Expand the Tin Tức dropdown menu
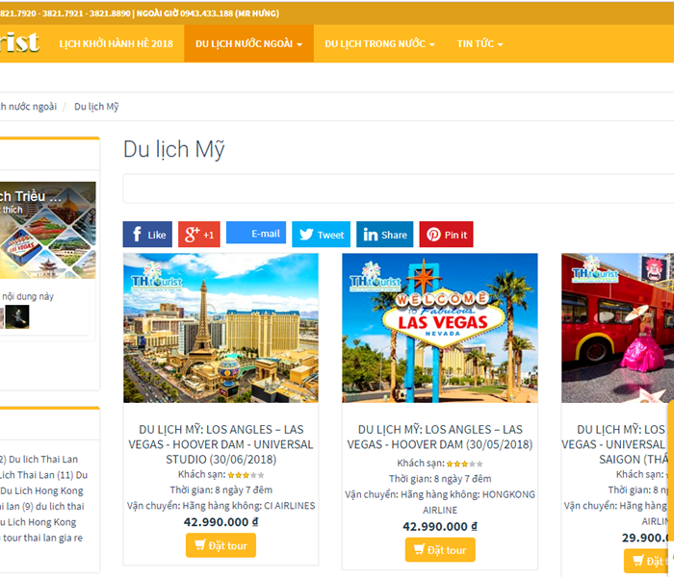 point(480,44)
